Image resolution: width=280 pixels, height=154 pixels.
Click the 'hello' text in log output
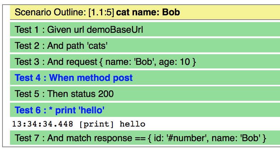(132, 124)
